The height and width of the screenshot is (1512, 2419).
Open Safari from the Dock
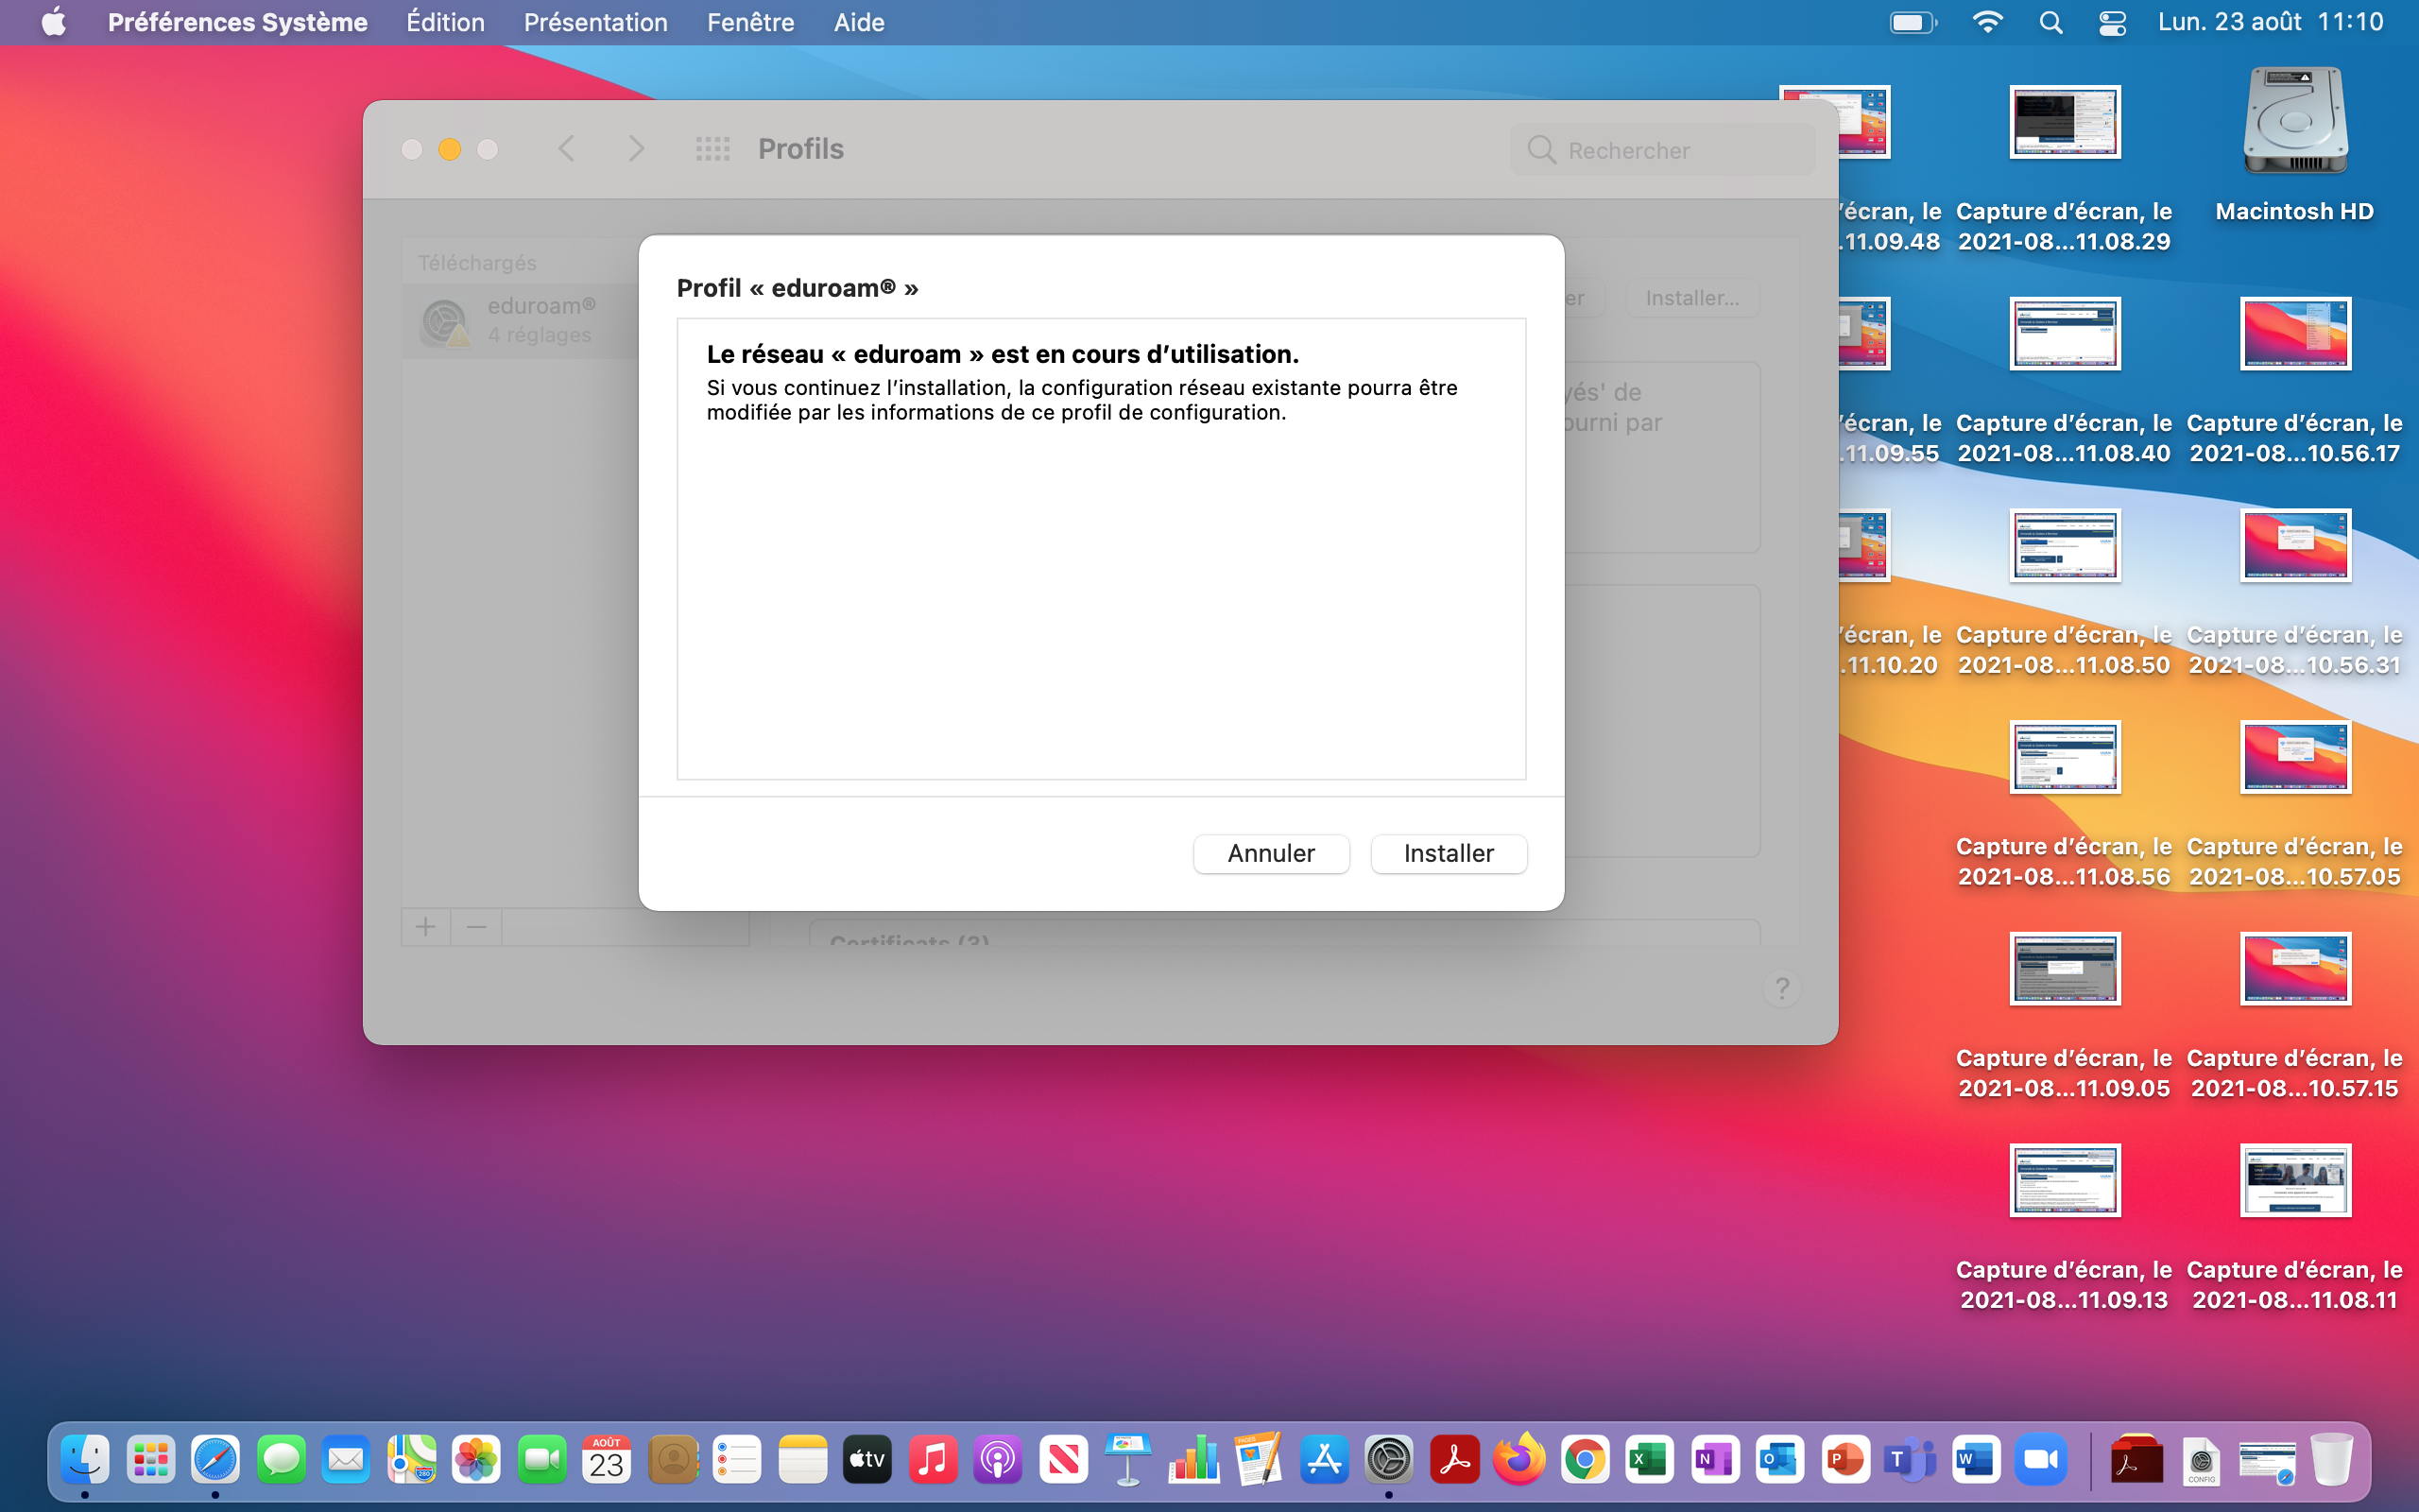click(x=215, y=1460)
